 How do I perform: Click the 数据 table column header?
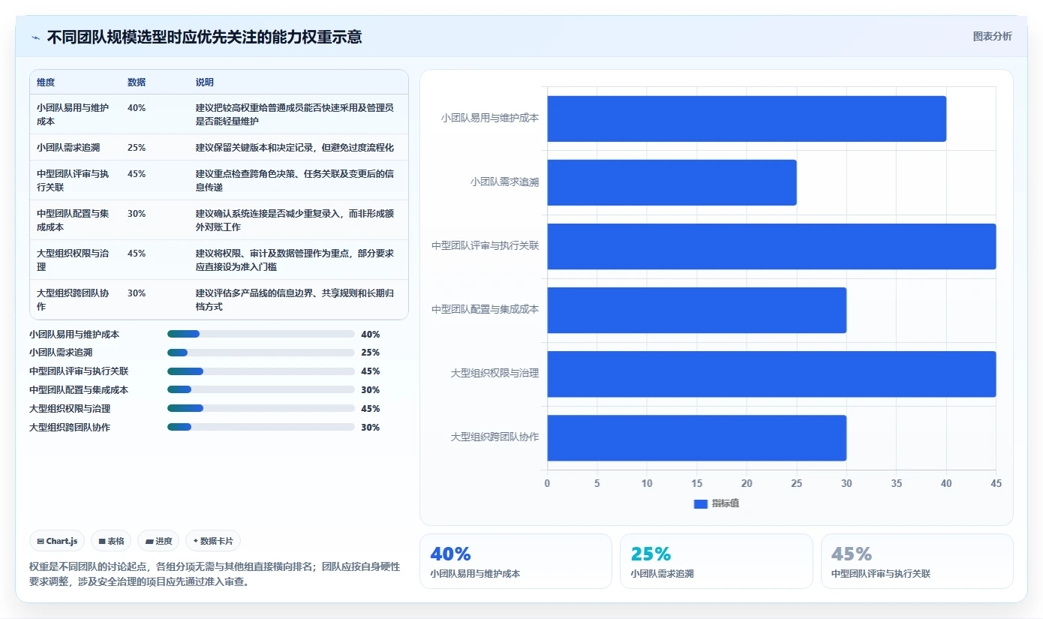point(137,83)
